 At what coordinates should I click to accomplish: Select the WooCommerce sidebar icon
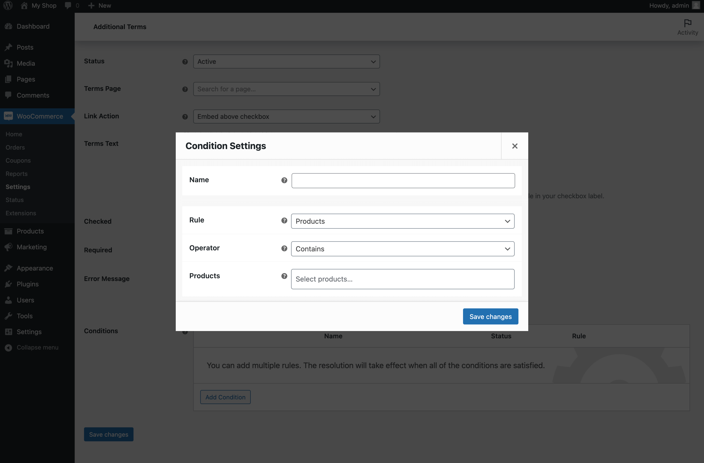[x=9, y=116]
